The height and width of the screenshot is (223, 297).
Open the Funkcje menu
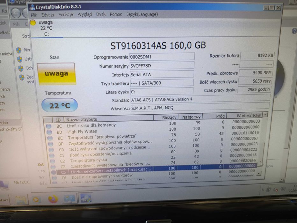(66, 15)
